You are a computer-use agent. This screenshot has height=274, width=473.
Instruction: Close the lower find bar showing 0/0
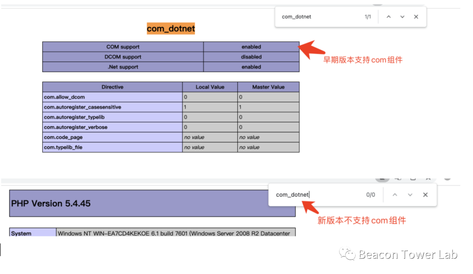425,194
